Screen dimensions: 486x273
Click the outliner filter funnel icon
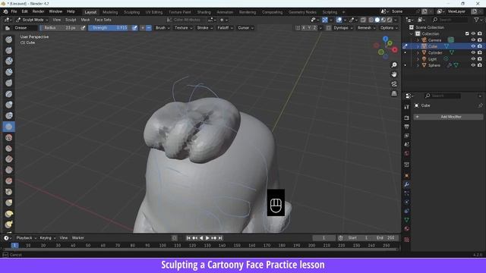tap(476, 20)
